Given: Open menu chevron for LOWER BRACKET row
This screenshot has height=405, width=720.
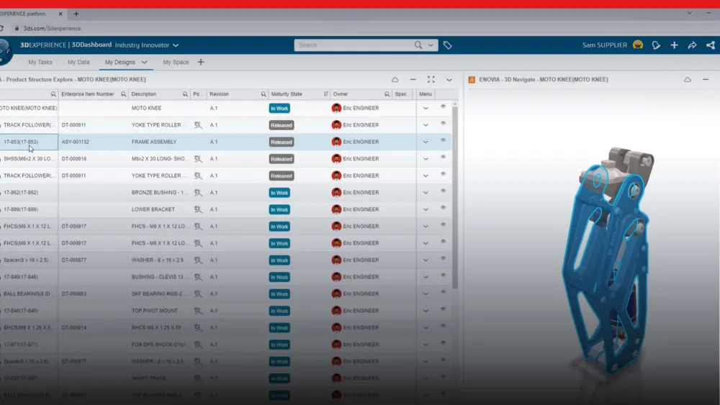Looking at the screenshot, I should 426,209.
